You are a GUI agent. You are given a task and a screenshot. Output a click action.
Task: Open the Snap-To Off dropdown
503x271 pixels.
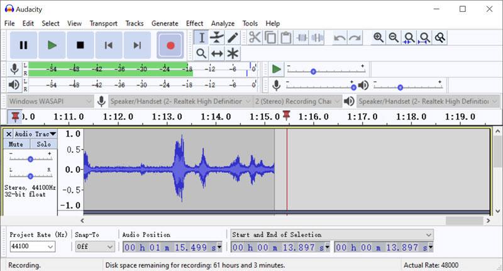coord(95,246)
